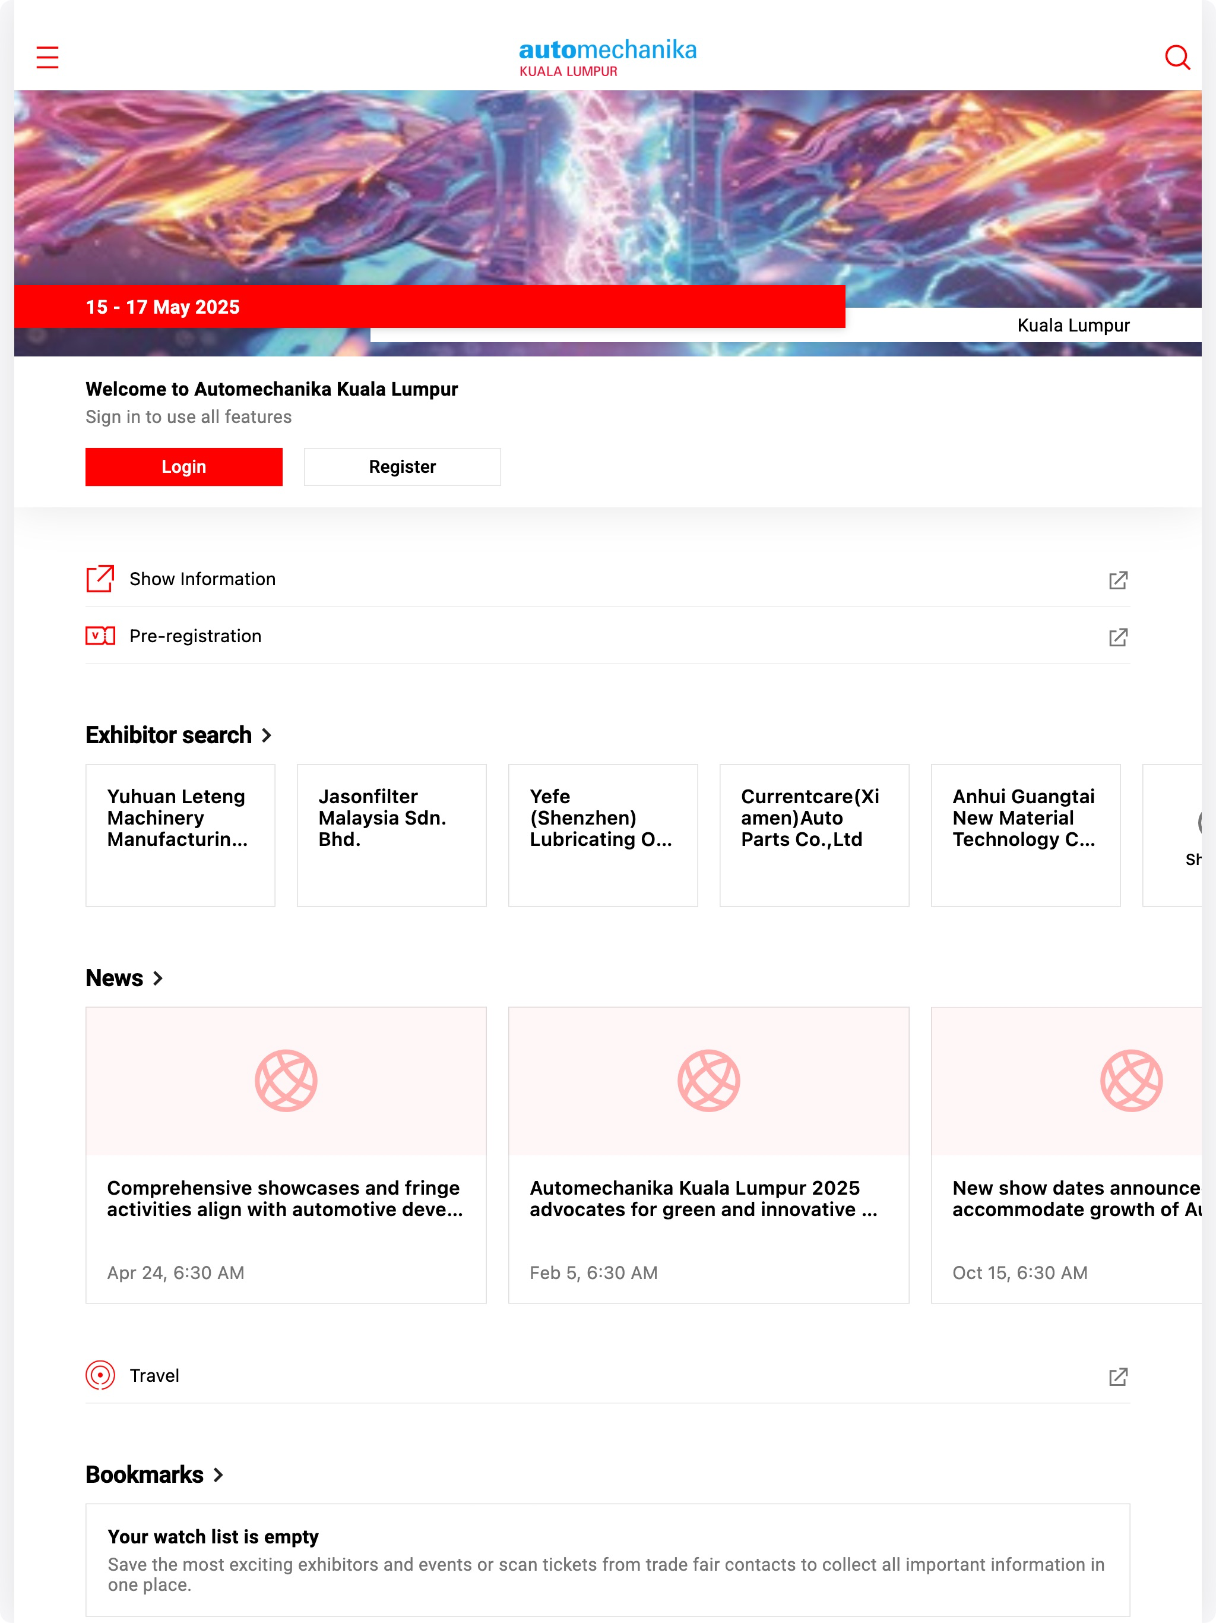This screenshot has width=1216, height=1623.
Task: Click the 15 - 17 May 2025 date banner
Action: click(x=430, y=307)
